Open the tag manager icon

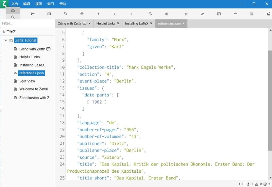coord(65,14)
